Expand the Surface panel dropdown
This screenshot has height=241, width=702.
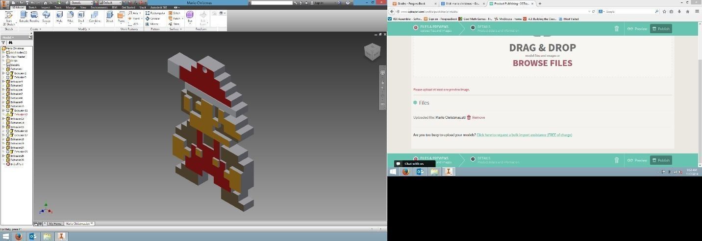175,29
